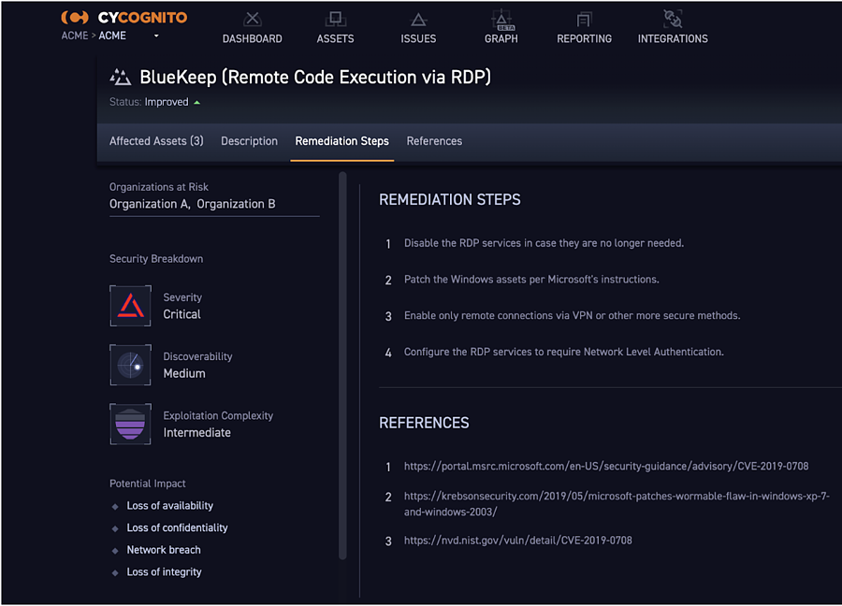The image size is (842, 606).
Task: Click the left panel vertical scrollbar
Action: [342, 365]
